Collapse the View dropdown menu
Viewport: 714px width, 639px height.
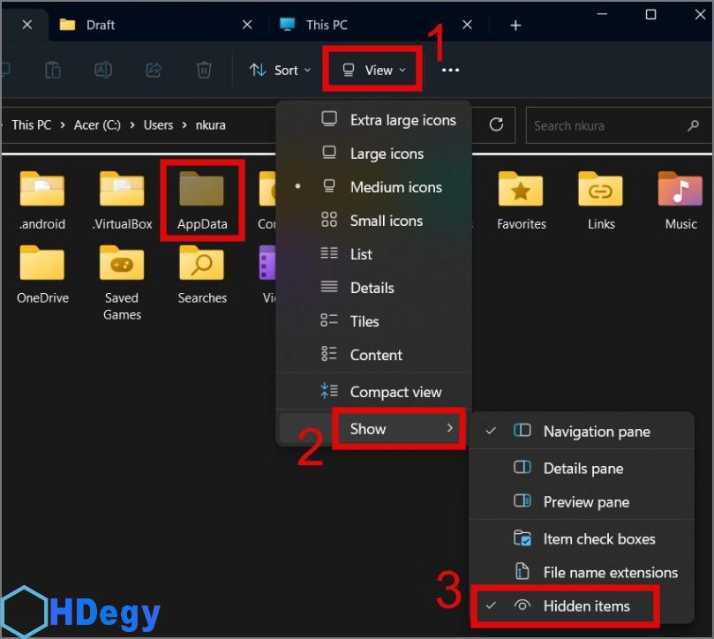[374, 70]
